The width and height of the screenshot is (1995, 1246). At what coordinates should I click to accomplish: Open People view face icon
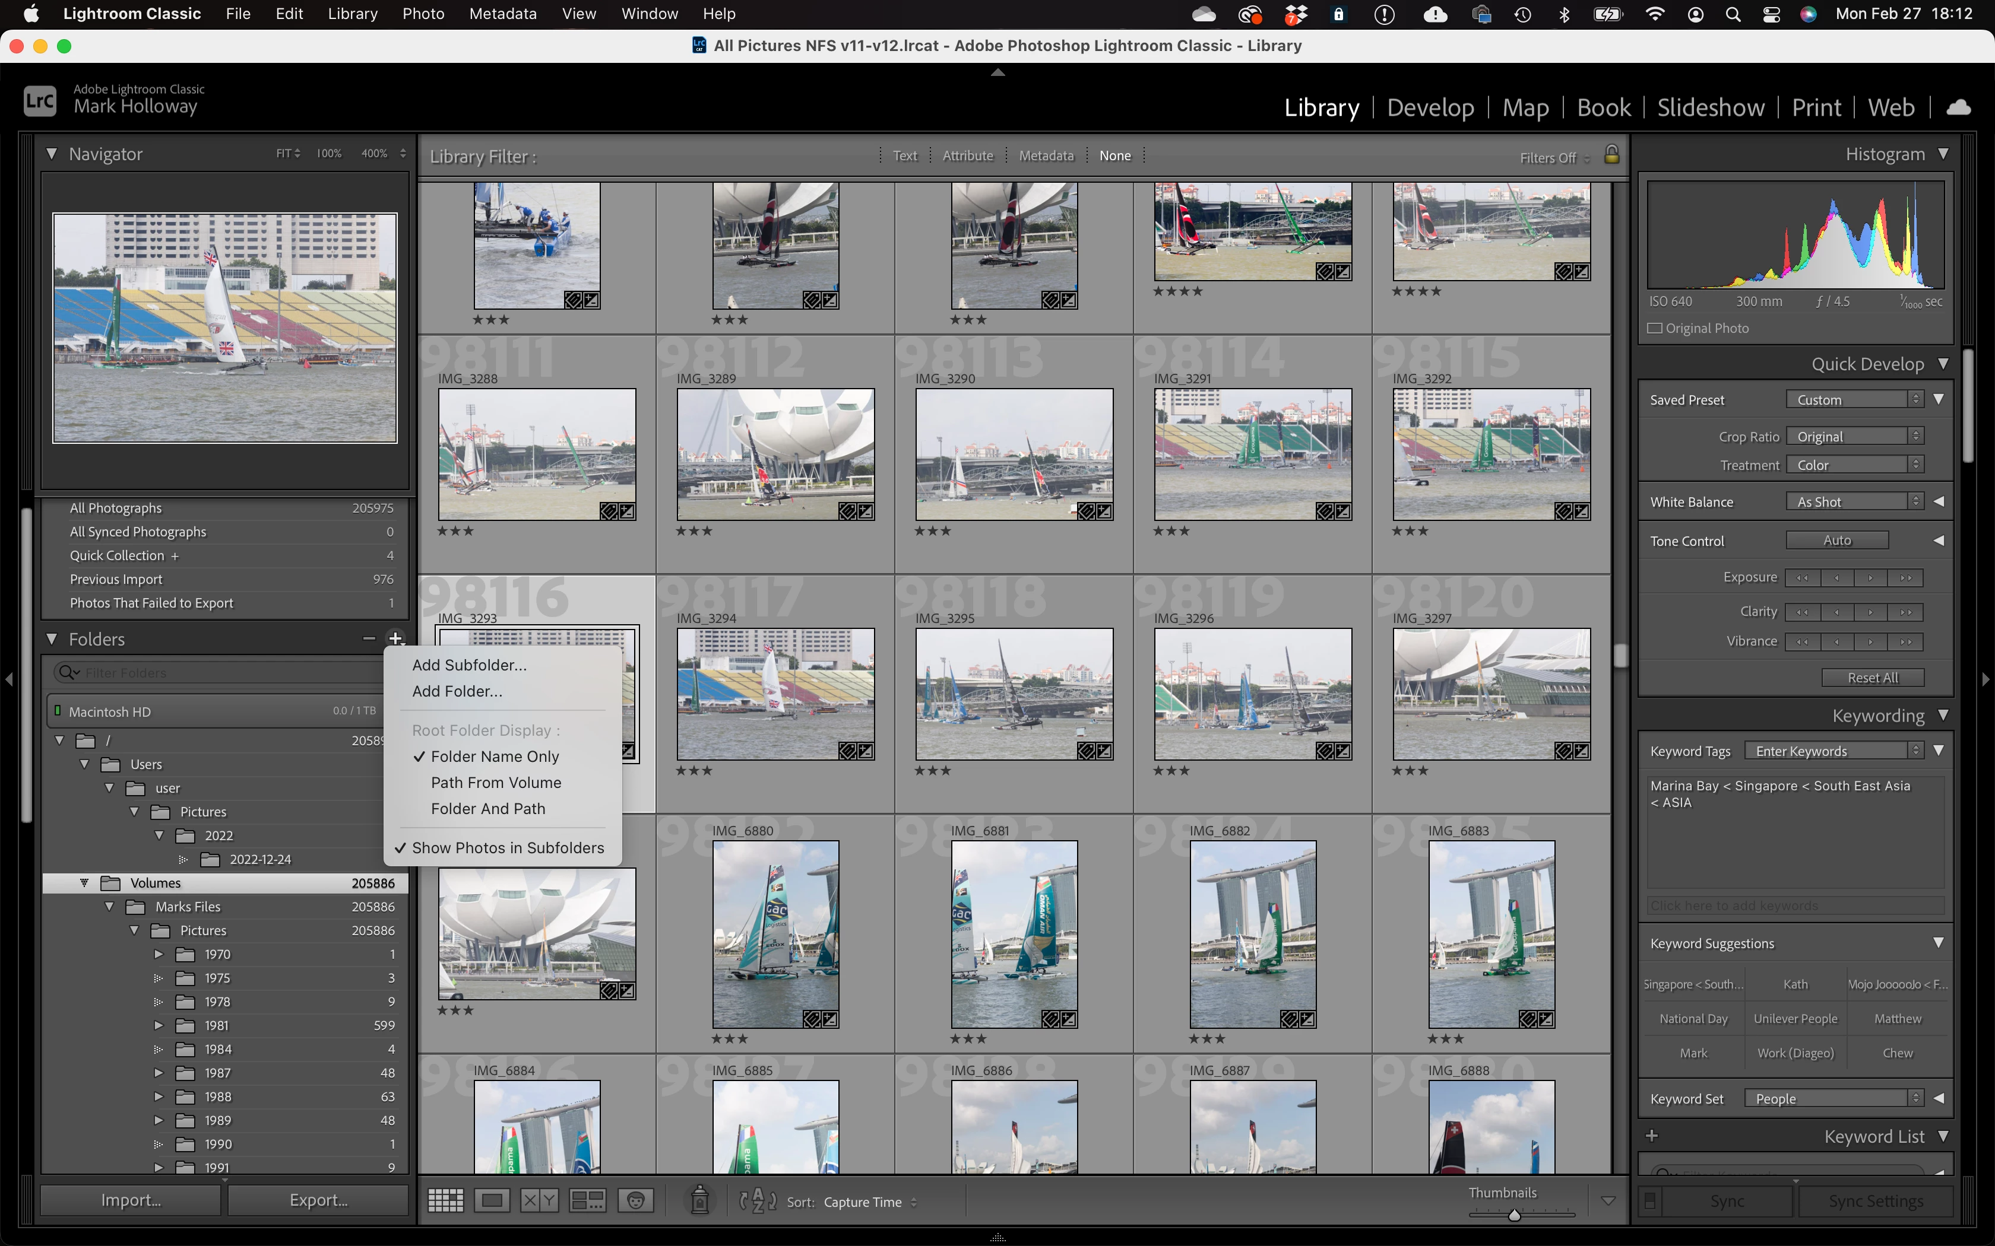[635, 1201]
